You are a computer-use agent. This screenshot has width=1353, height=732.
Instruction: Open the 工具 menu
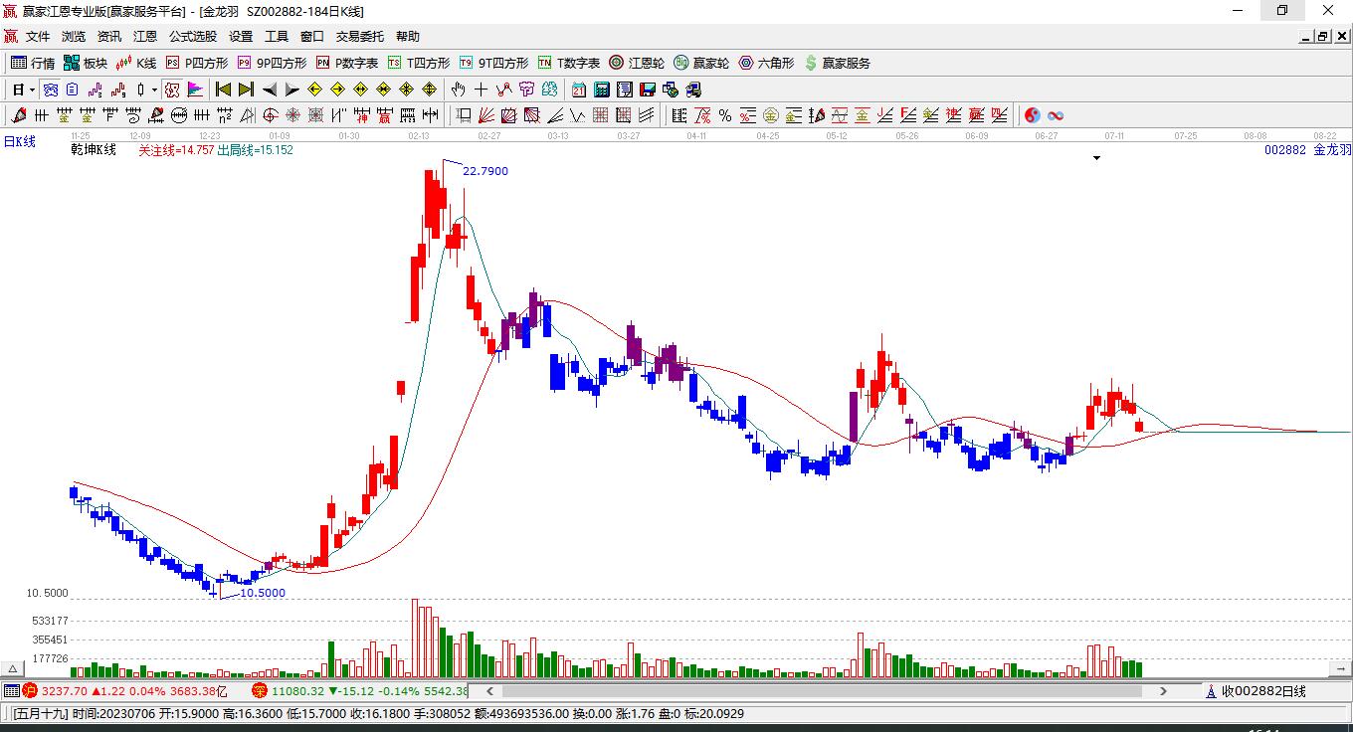[277, 37]
